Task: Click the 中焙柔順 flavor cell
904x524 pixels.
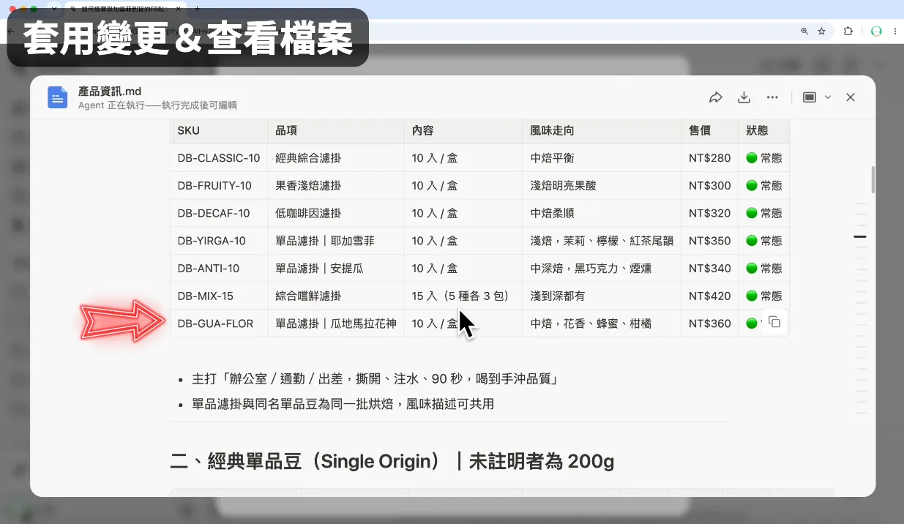Action: 602,214
